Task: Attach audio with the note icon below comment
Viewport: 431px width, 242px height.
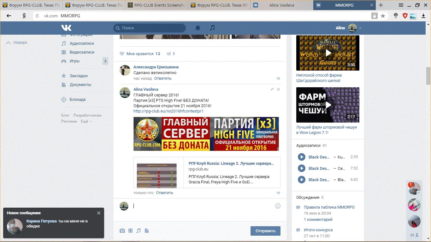Action: pyautogui.click(x=138, y=231)
